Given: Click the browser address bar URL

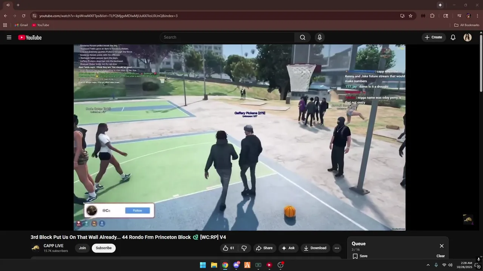Looking at the screenshot, I should tap(108, 16).
